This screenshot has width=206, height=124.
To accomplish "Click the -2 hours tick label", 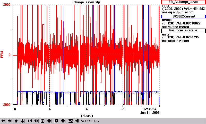I will 123,109.
